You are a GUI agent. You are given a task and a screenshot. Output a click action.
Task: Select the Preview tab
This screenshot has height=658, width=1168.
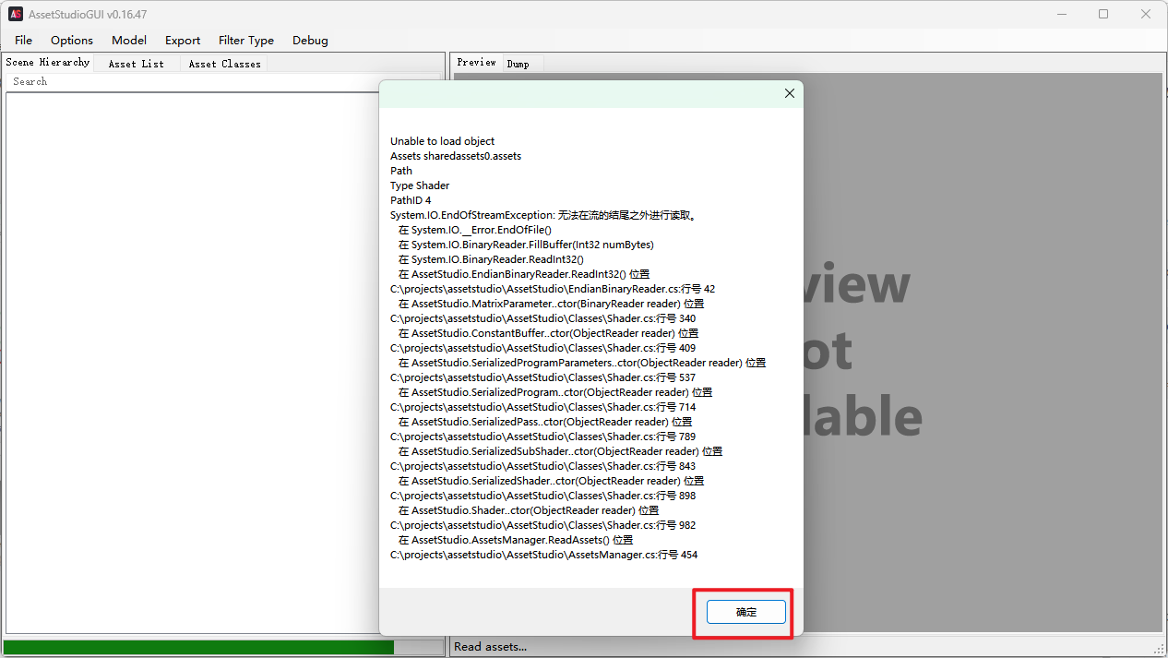click(x=476, y=62)
